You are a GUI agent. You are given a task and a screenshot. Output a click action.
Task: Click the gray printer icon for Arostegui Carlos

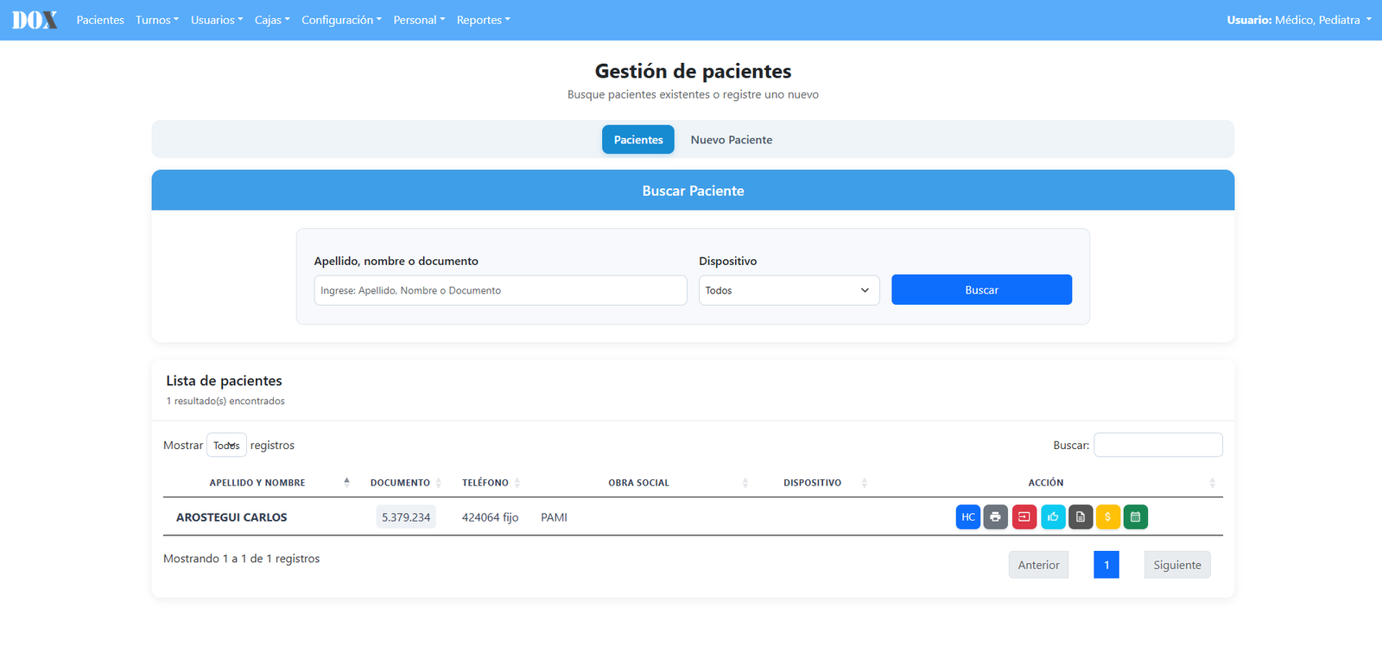click(x=996, y=517)
